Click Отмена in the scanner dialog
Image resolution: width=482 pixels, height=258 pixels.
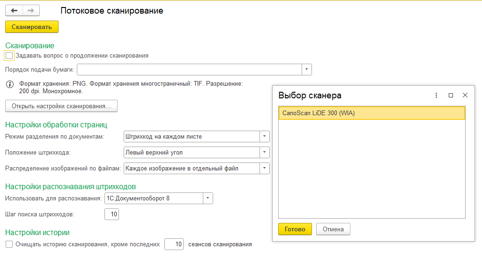333,229
